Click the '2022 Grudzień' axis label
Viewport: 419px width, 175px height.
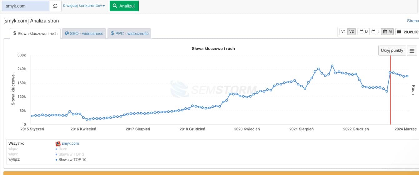[x=356, y=129]
